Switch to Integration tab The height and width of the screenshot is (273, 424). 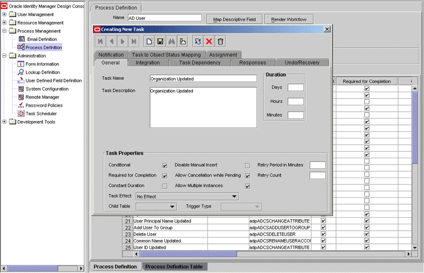[148, 63]
